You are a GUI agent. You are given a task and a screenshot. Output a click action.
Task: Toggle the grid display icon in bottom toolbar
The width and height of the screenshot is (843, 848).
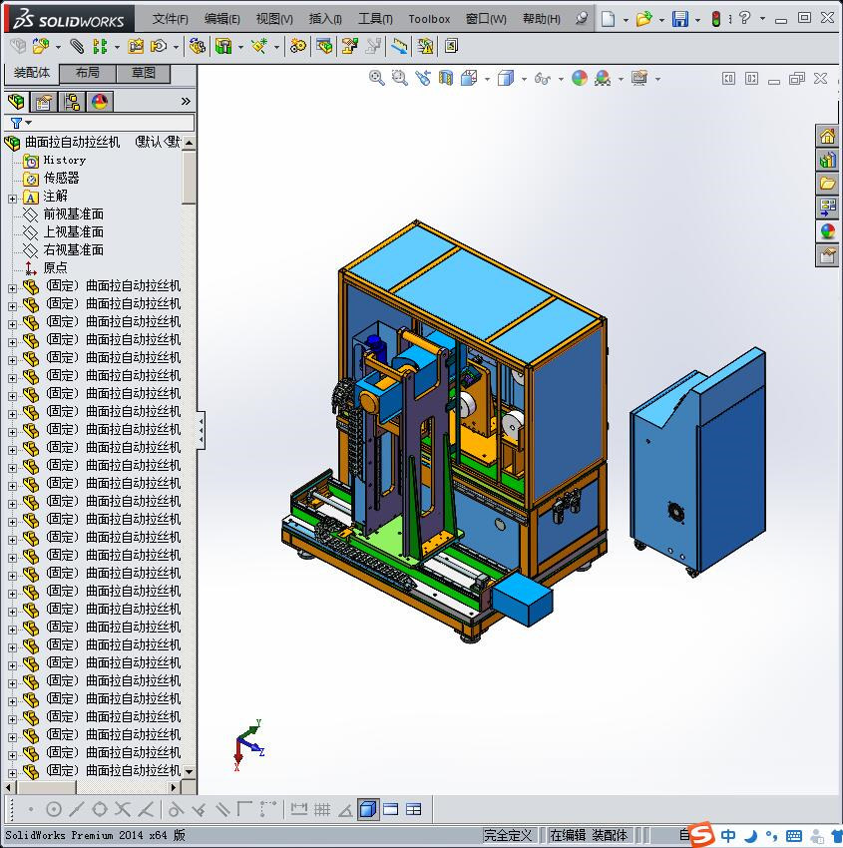tap(322, 810)
